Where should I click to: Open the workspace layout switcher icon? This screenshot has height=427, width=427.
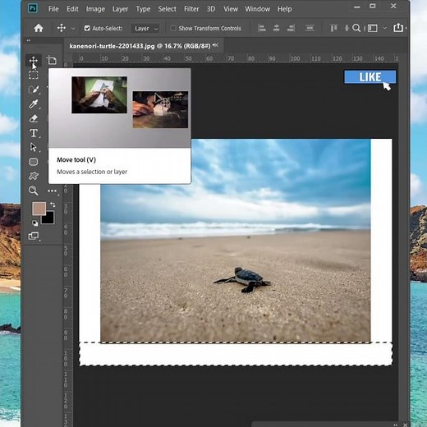click(373, 28)
